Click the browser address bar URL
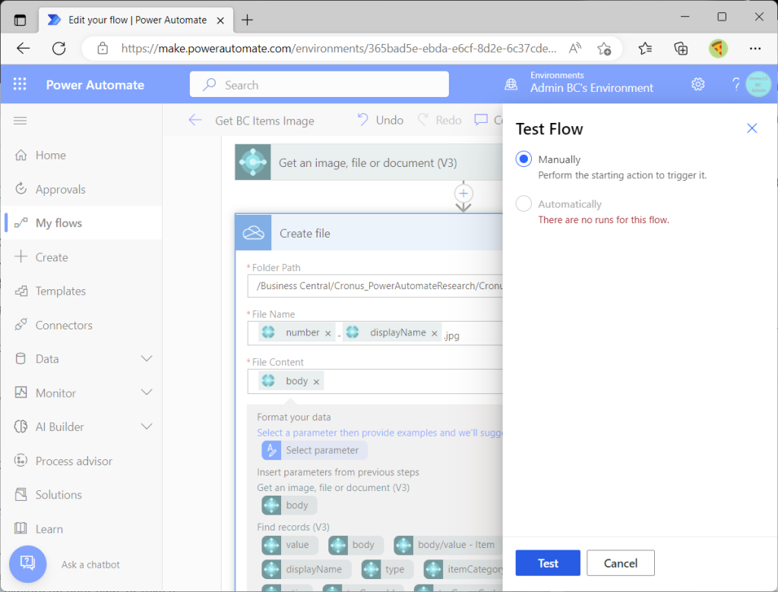Screen dimensions: 778x592 (x=338, y=48)
